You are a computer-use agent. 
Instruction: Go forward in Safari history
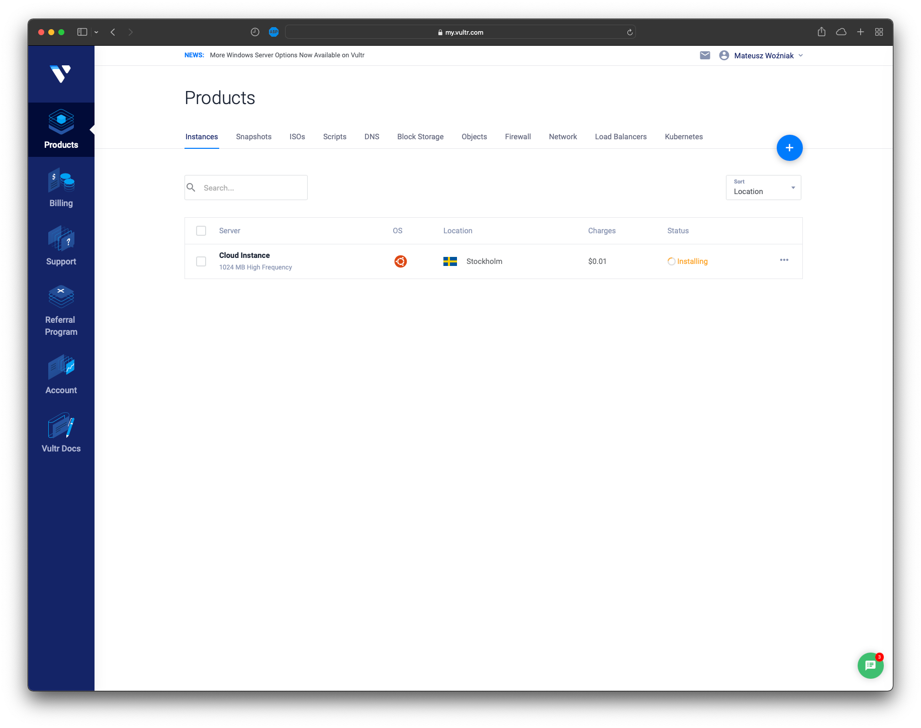tap(131, 32)
